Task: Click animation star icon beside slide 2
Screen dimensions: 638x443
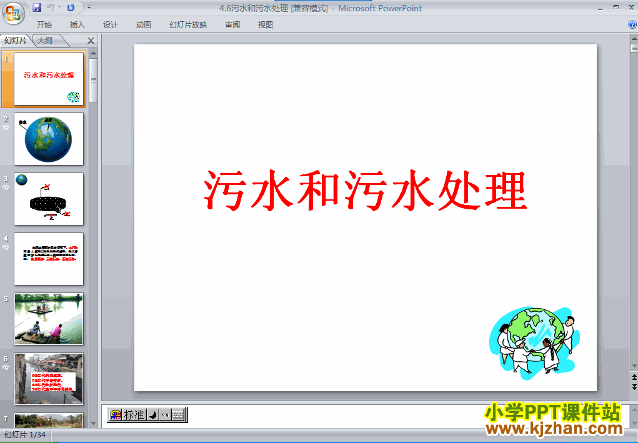Action: (6, 127)
